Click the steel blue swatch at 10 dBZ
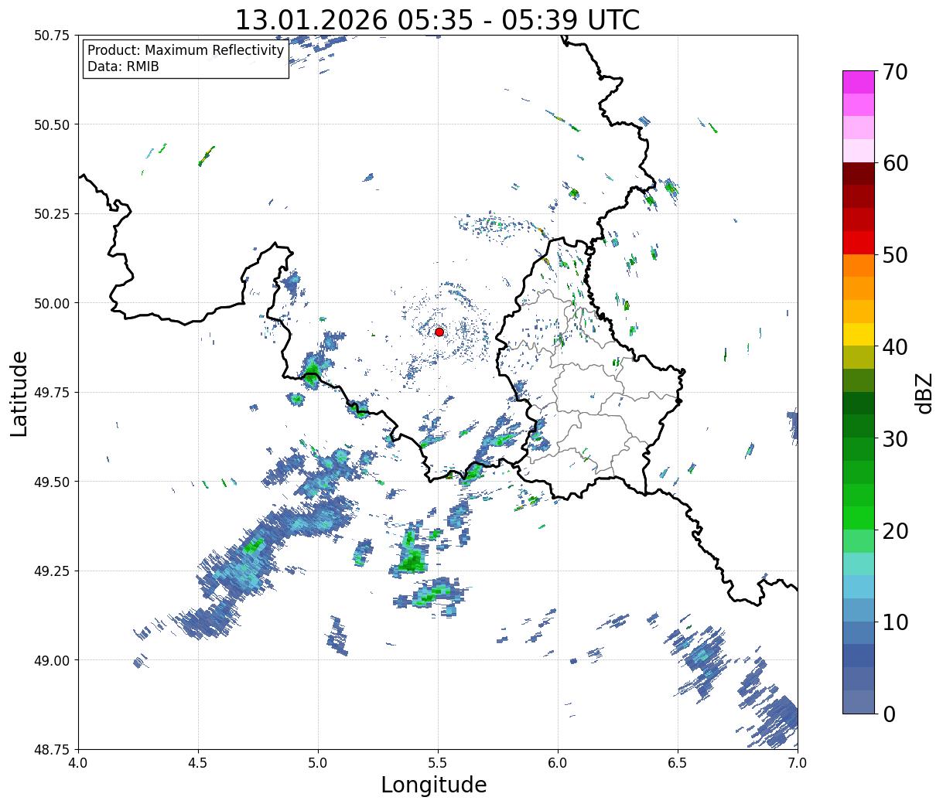This screenshot has height=804, width=943. pyautogui.click(x=859, y=632)
